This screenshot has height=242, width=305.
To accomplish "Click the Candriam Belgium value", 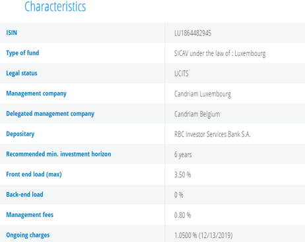I will 197,114.
